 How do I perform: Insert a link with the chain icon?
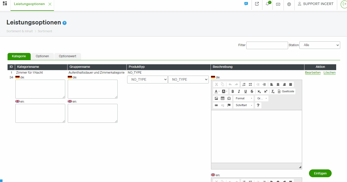click(216, 105)
